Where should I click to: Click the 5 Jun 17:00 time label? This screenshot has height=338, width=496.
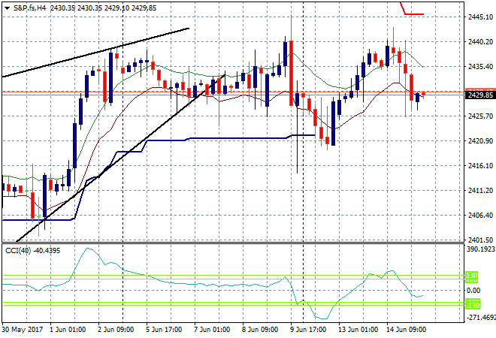164,330
